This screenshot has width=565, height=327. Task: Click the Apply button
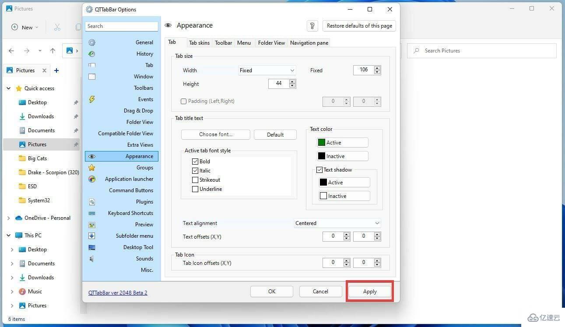(370, 292)
